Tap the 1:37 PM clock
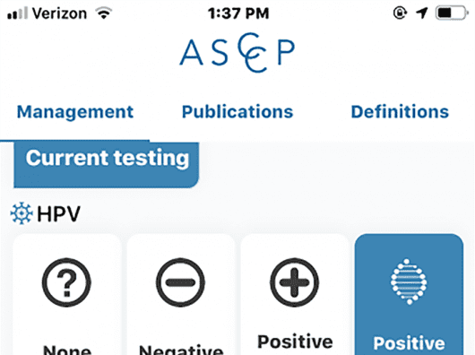Screen dimensions: 475x355 point(238,13)
